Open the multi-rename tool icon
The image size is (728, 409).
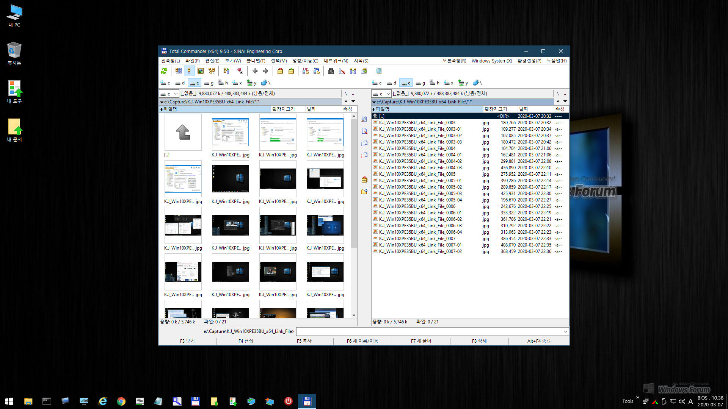342,71
